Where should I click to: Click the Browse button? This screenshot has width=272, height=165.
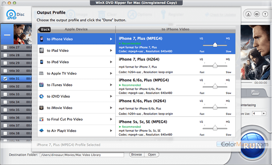click(x=136, y=155)
